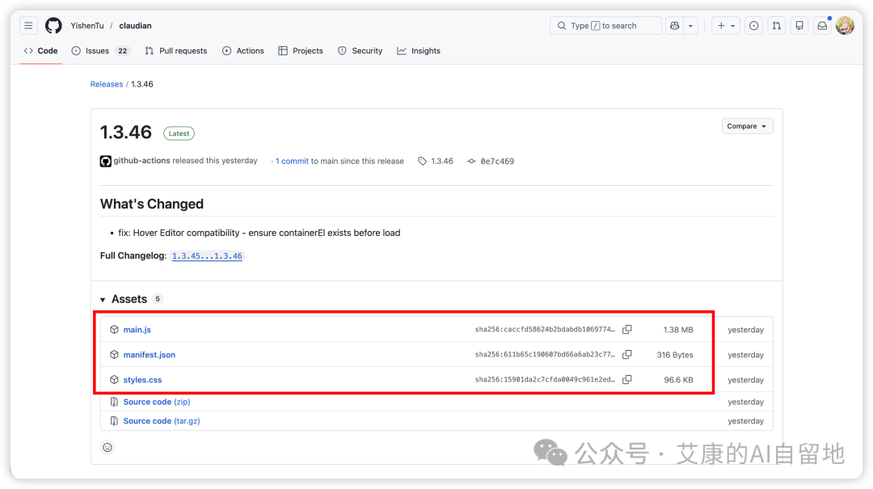Go to GitHub home via Octocat logo
This screenshot has width=873, height=489.
tap(53, 26)
